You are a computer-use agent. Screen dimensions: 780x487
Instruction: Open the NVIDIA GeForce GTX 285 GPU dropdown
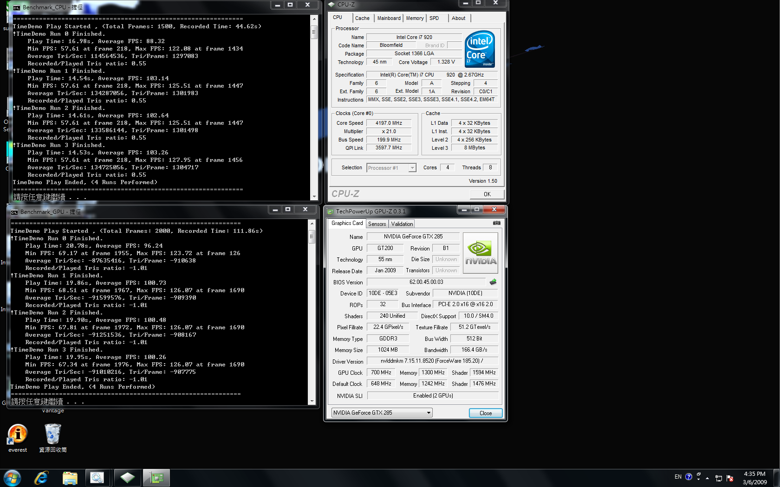pos(382,412)
